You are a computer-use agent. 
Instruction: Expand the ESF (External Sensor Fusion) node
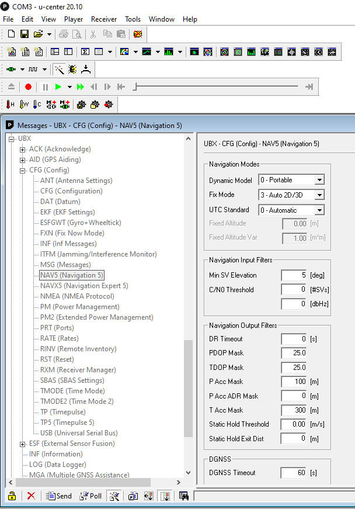coord(22,444)
